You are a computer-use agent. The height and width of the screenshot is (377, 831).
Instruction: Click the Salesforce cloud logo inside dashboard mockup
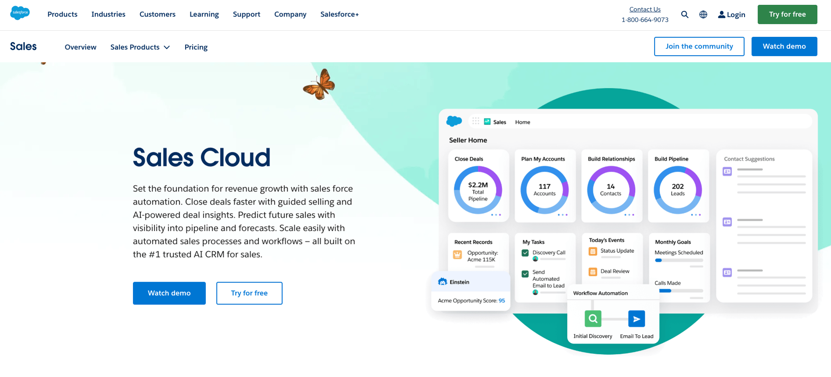[x=454, y=121]
